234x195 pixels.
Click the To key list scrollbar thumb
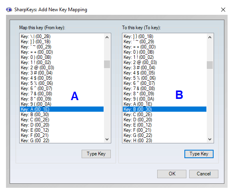(210, 65)
